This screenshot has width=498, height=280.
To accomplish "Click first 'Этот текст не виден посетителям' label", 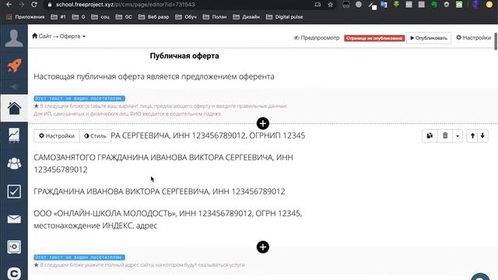I will [79, 99].
